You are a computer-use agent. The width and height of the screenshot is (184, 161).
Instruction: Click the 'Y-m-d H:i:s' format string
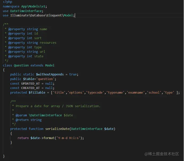(68, 138)
